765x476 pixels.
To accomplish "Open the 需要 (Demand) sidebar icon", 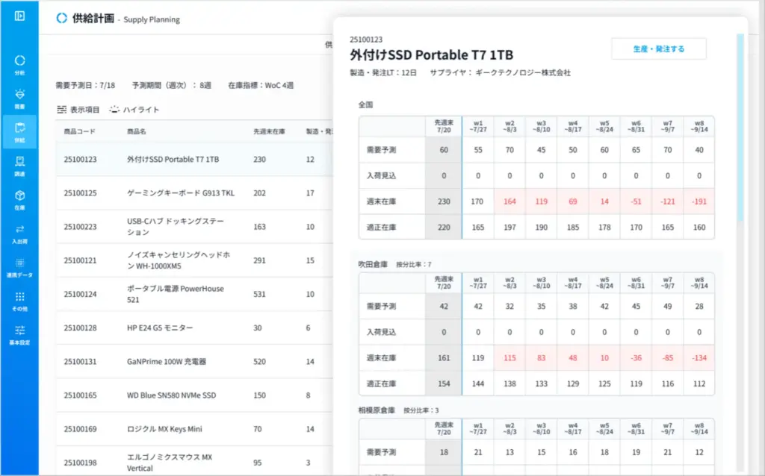I will tap(19, 98).
